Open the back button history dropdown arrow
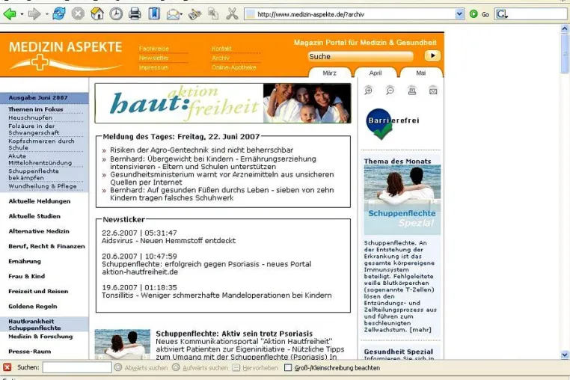Screen dimensions: 570x380 (22, 14)
